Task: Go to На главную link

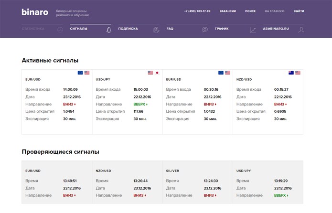Action: point(274,11)
